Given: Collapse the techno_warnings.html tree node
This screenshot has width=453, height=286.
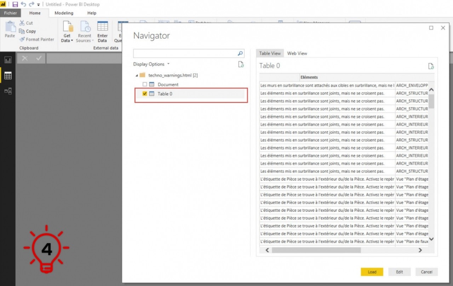Looking at the screenshot, I should point(137,75).
